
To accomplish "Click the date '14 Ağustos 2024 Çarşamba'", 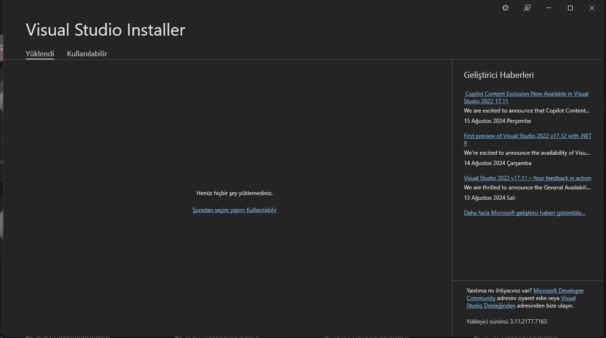I will tap(498, 163).
